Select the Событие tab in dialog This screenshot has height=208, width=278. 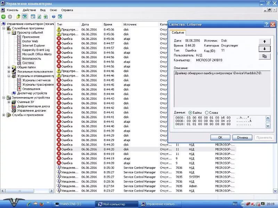point(178,33)
